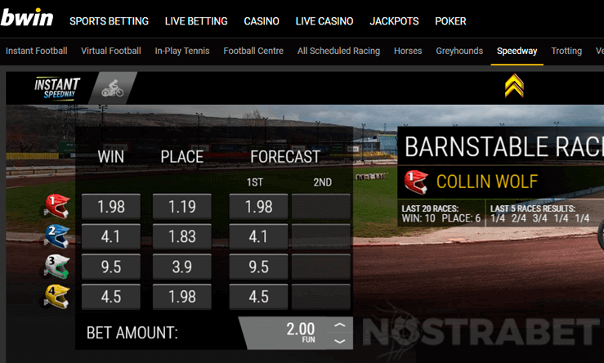Go to Live Casino section

click(x=324, y=21)
